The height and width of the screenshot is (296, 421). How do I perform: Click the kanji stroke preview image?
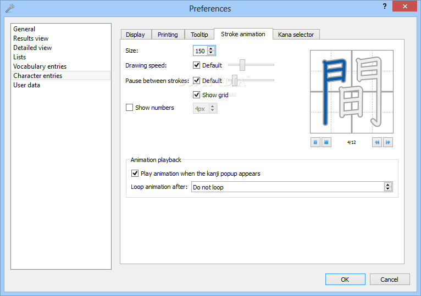(x=352, y=92)
